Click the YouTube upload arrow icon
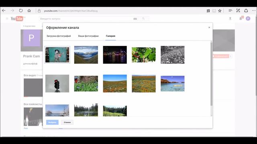Screen dimensions: 257x144 230,19
